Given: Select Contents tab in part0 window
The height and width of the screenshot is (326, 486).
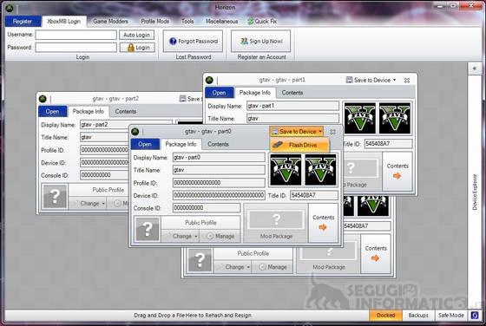Looking at the screenshot, I should 218,144.
